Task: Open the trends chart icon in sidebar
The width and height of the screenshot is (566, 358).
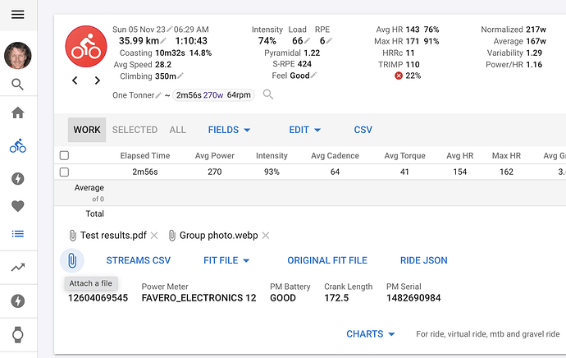Action: pyautogui.click(x=18, y=268)
